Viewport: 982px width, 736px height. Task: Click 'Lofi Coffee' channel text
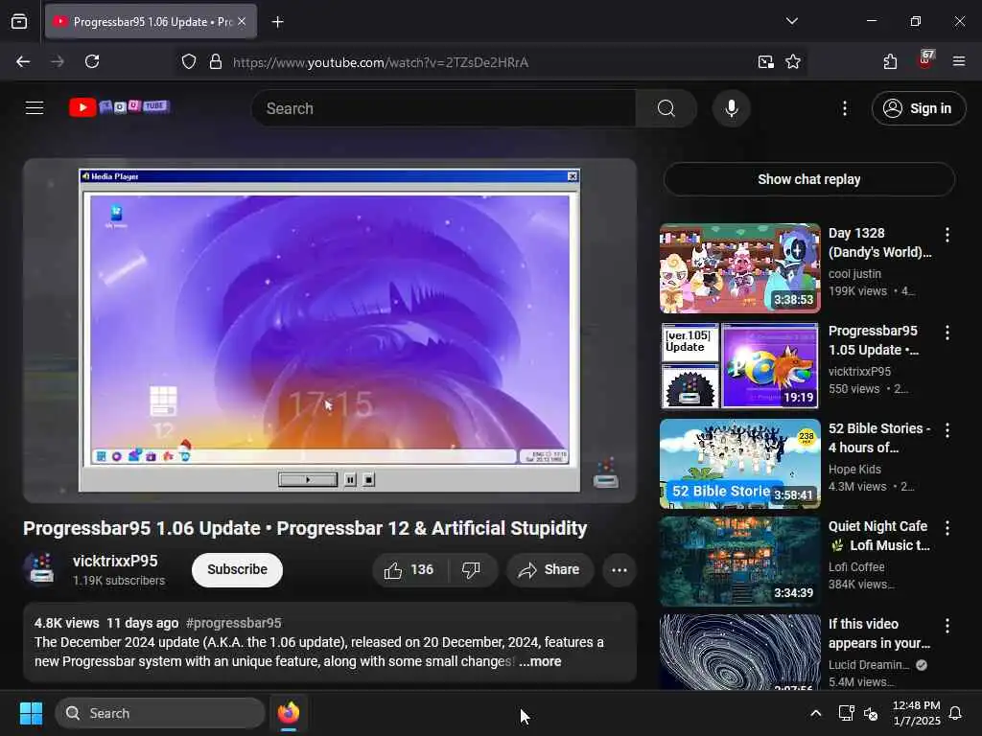pos(856,567)
